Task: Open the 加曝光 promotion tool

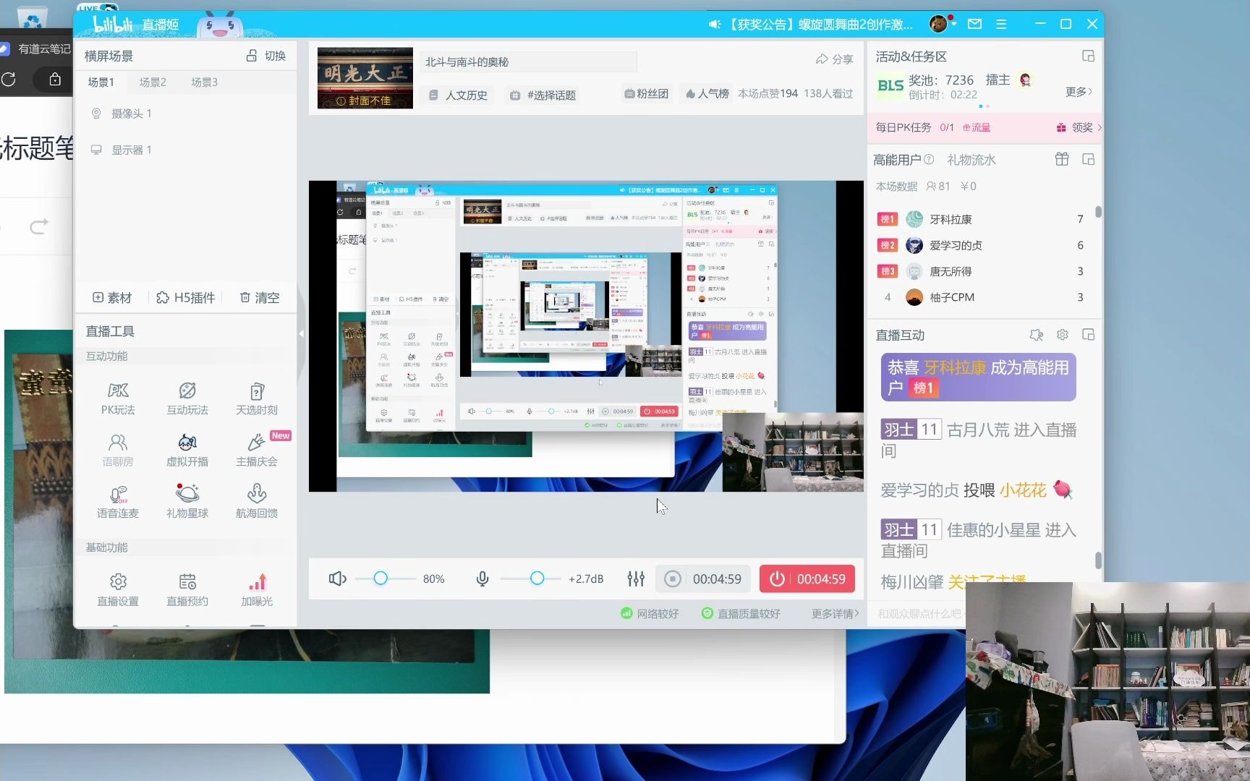Action: click(257, 590)
